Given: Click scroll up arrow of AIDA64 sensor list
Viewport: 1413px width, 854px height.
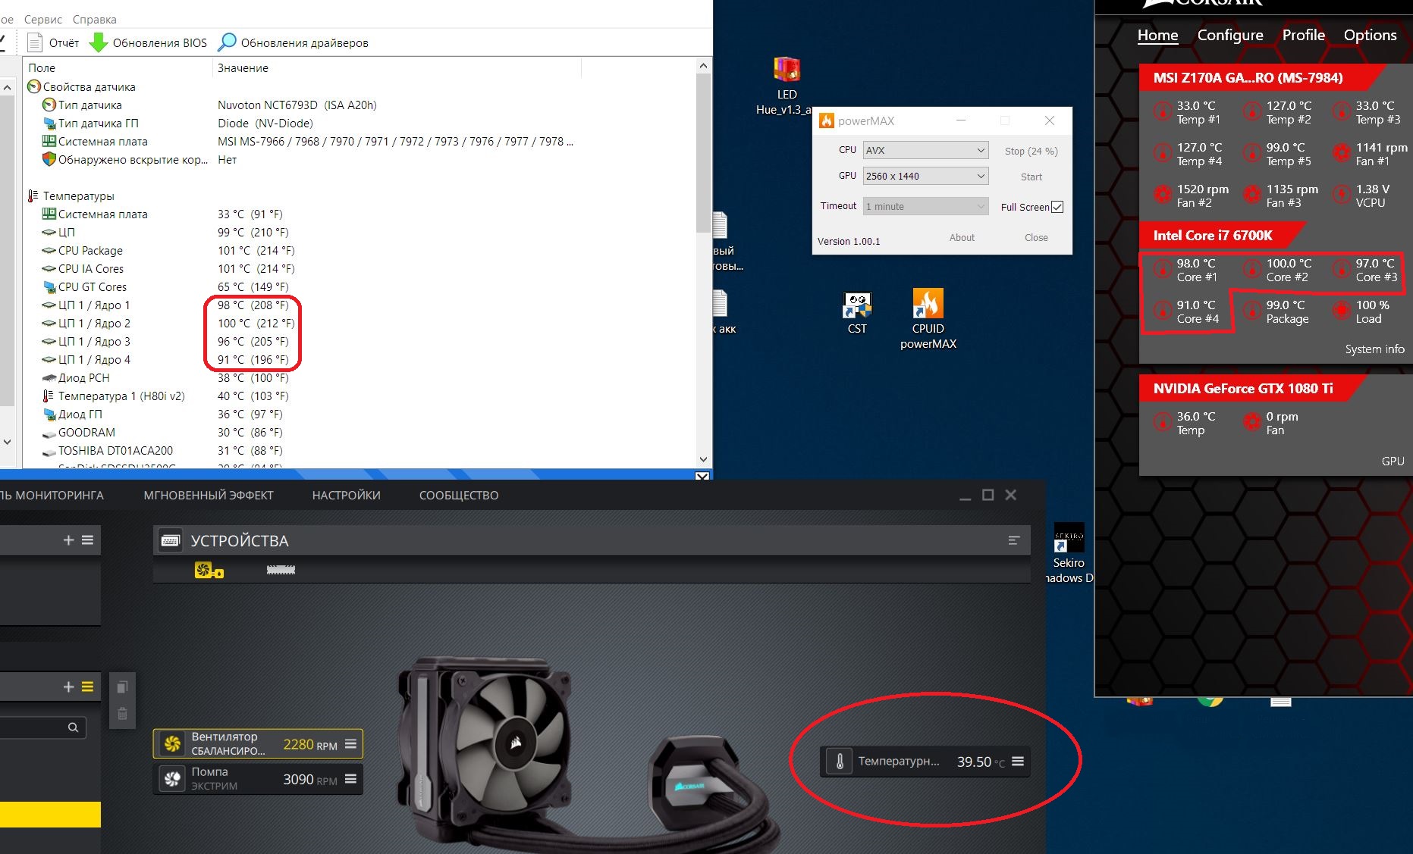Looking at the screenshot, I should click(x=703, y=66).
